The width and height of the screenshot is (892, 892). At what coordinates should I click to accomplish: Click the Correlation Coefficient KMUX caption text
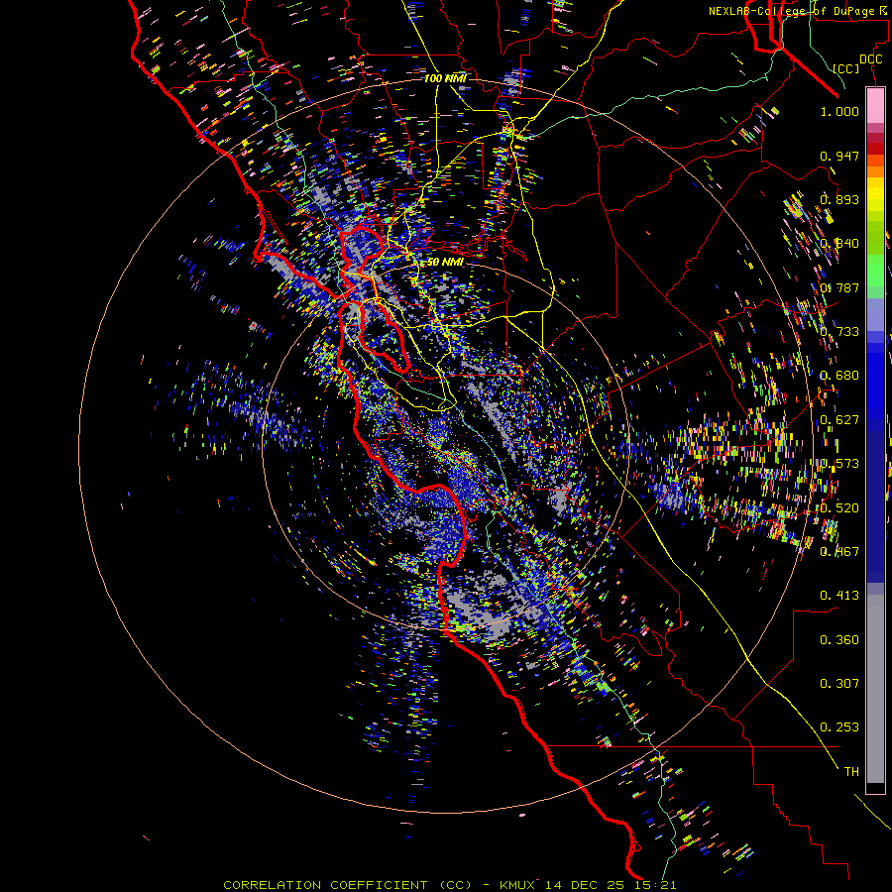pos(449,885)
